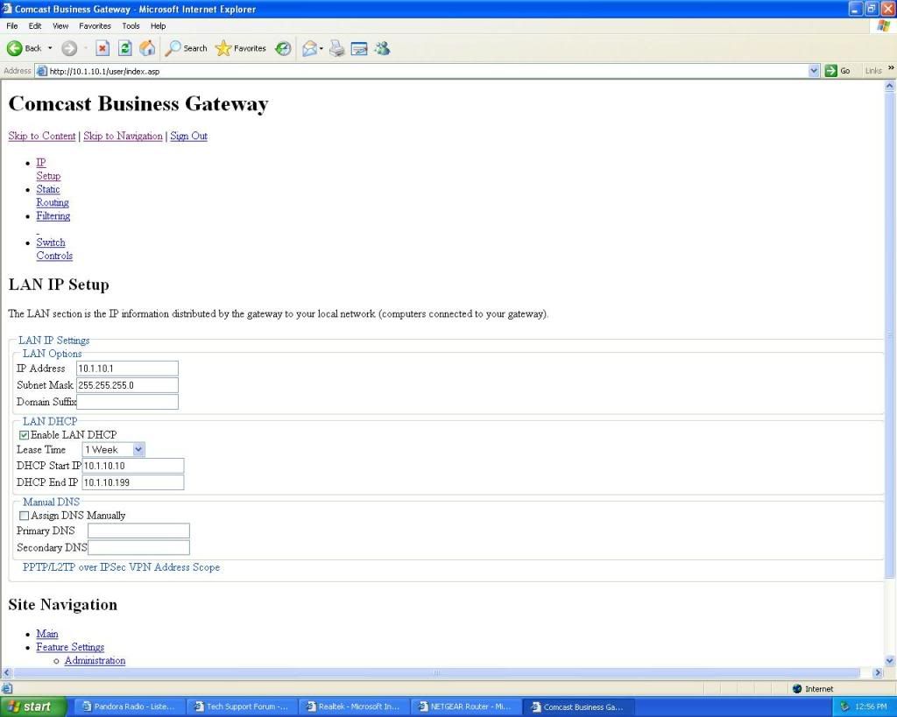Viewport: 897px width, 717px height.
Task: Open the Back button history dropdown arrow
Action: pos(50,48)
